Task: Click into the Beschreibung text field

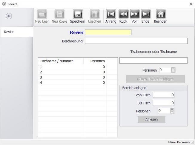Action: coord(136,41)
